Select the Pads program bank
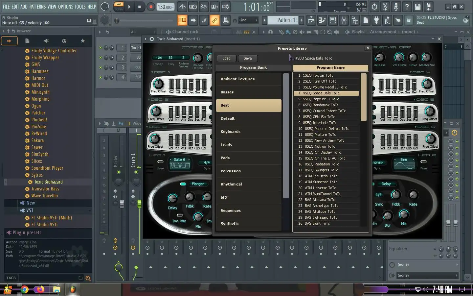Screen dimensions: 473x296 249,158
